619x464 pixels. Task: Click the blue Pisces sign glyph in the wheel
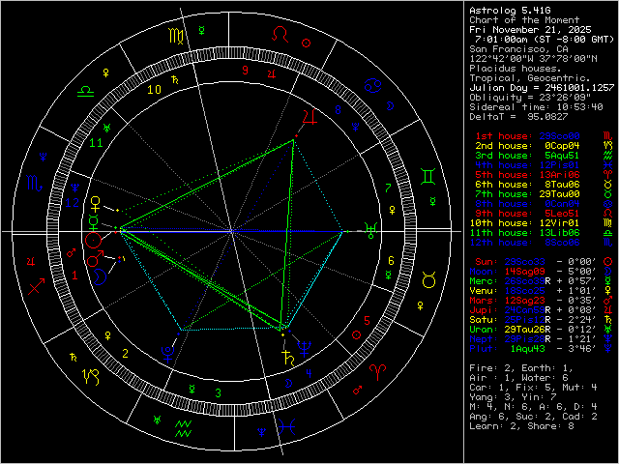click(286, 427)
